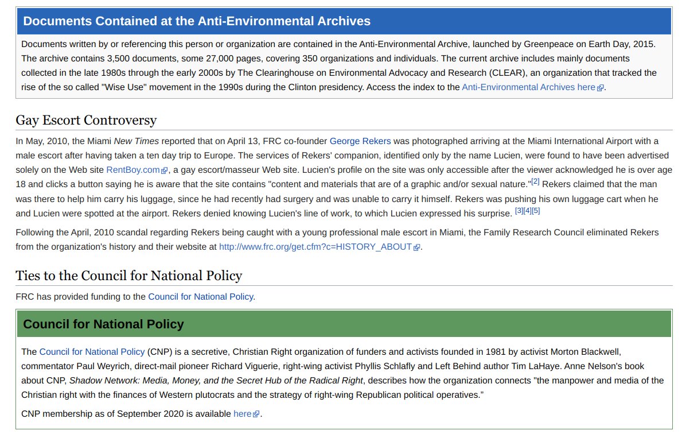Click the italic 'New Times' text
682x438 pixels.
click(136, 141)
